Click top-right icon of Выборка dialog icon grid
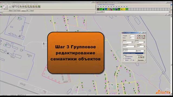 point(144,36)
